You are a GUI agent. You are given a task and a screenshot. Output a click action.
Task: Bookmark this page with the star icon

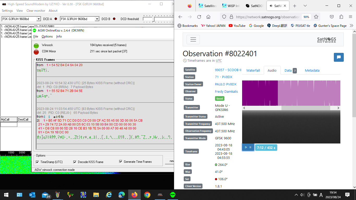pyautogui.click(x=316, y=17)
